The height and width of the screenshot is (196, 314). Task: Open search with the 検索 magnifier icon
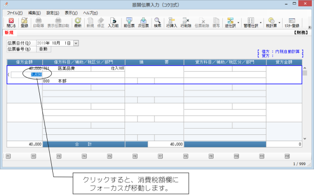point(158,22)
